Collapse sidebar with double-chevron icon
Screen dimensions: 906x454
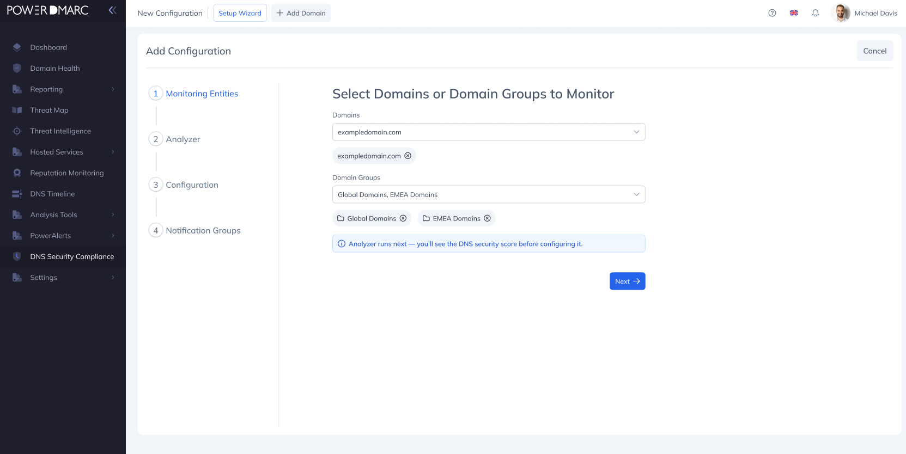pyautogui.click(x=112, y=10)
